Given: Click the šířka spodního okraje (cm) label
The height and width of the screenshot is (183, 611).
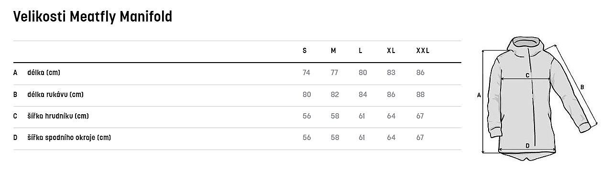Looking at the screenshot, I should pos(69,138).
